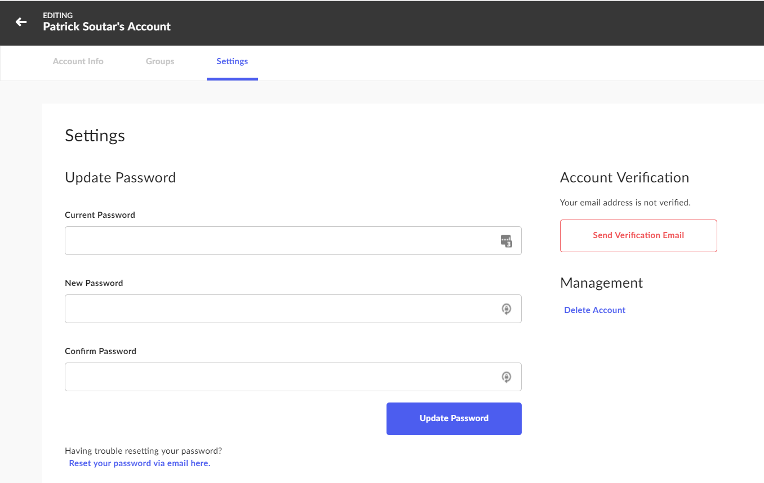Screen dimensions: 764x483
Task: Click the 'Update Password' section heading
Action: point(121,178)
